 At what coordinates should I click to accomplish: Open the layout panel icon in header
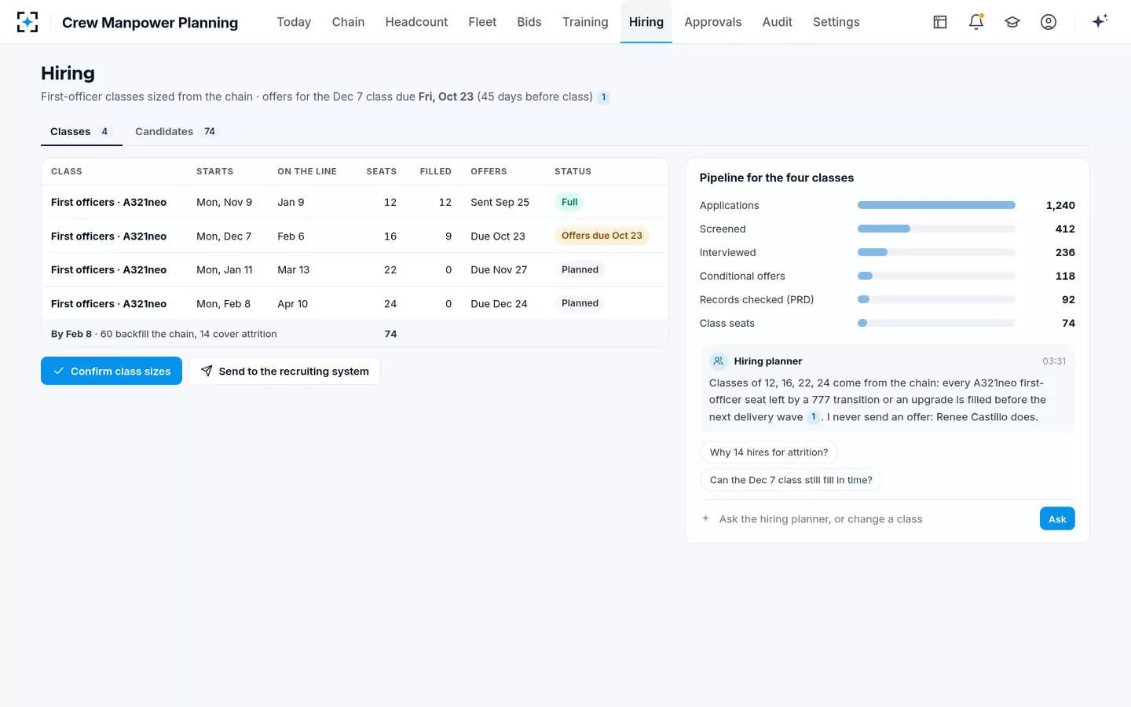pos(940,22)
